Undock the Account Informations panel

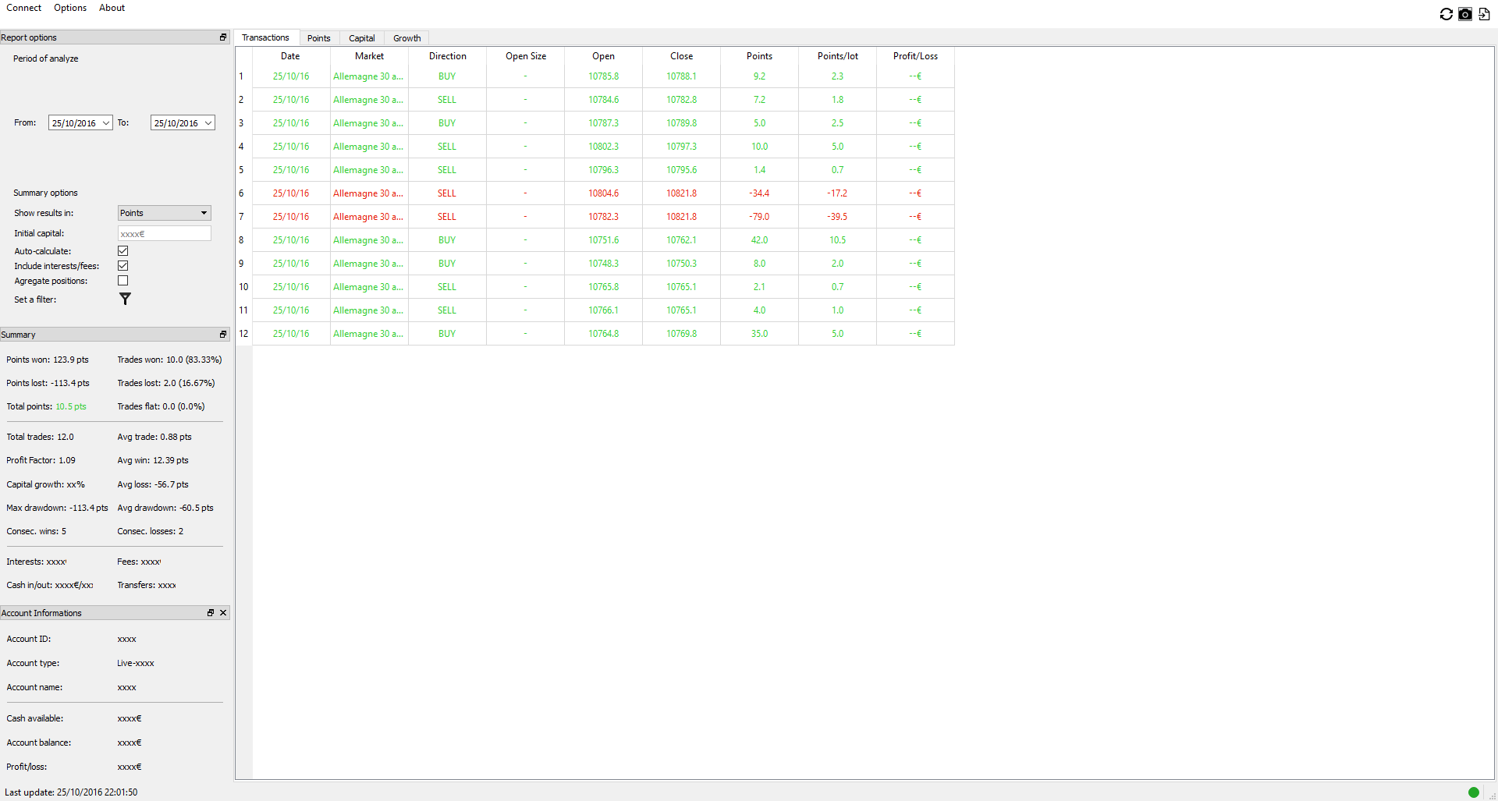point(211,613)
